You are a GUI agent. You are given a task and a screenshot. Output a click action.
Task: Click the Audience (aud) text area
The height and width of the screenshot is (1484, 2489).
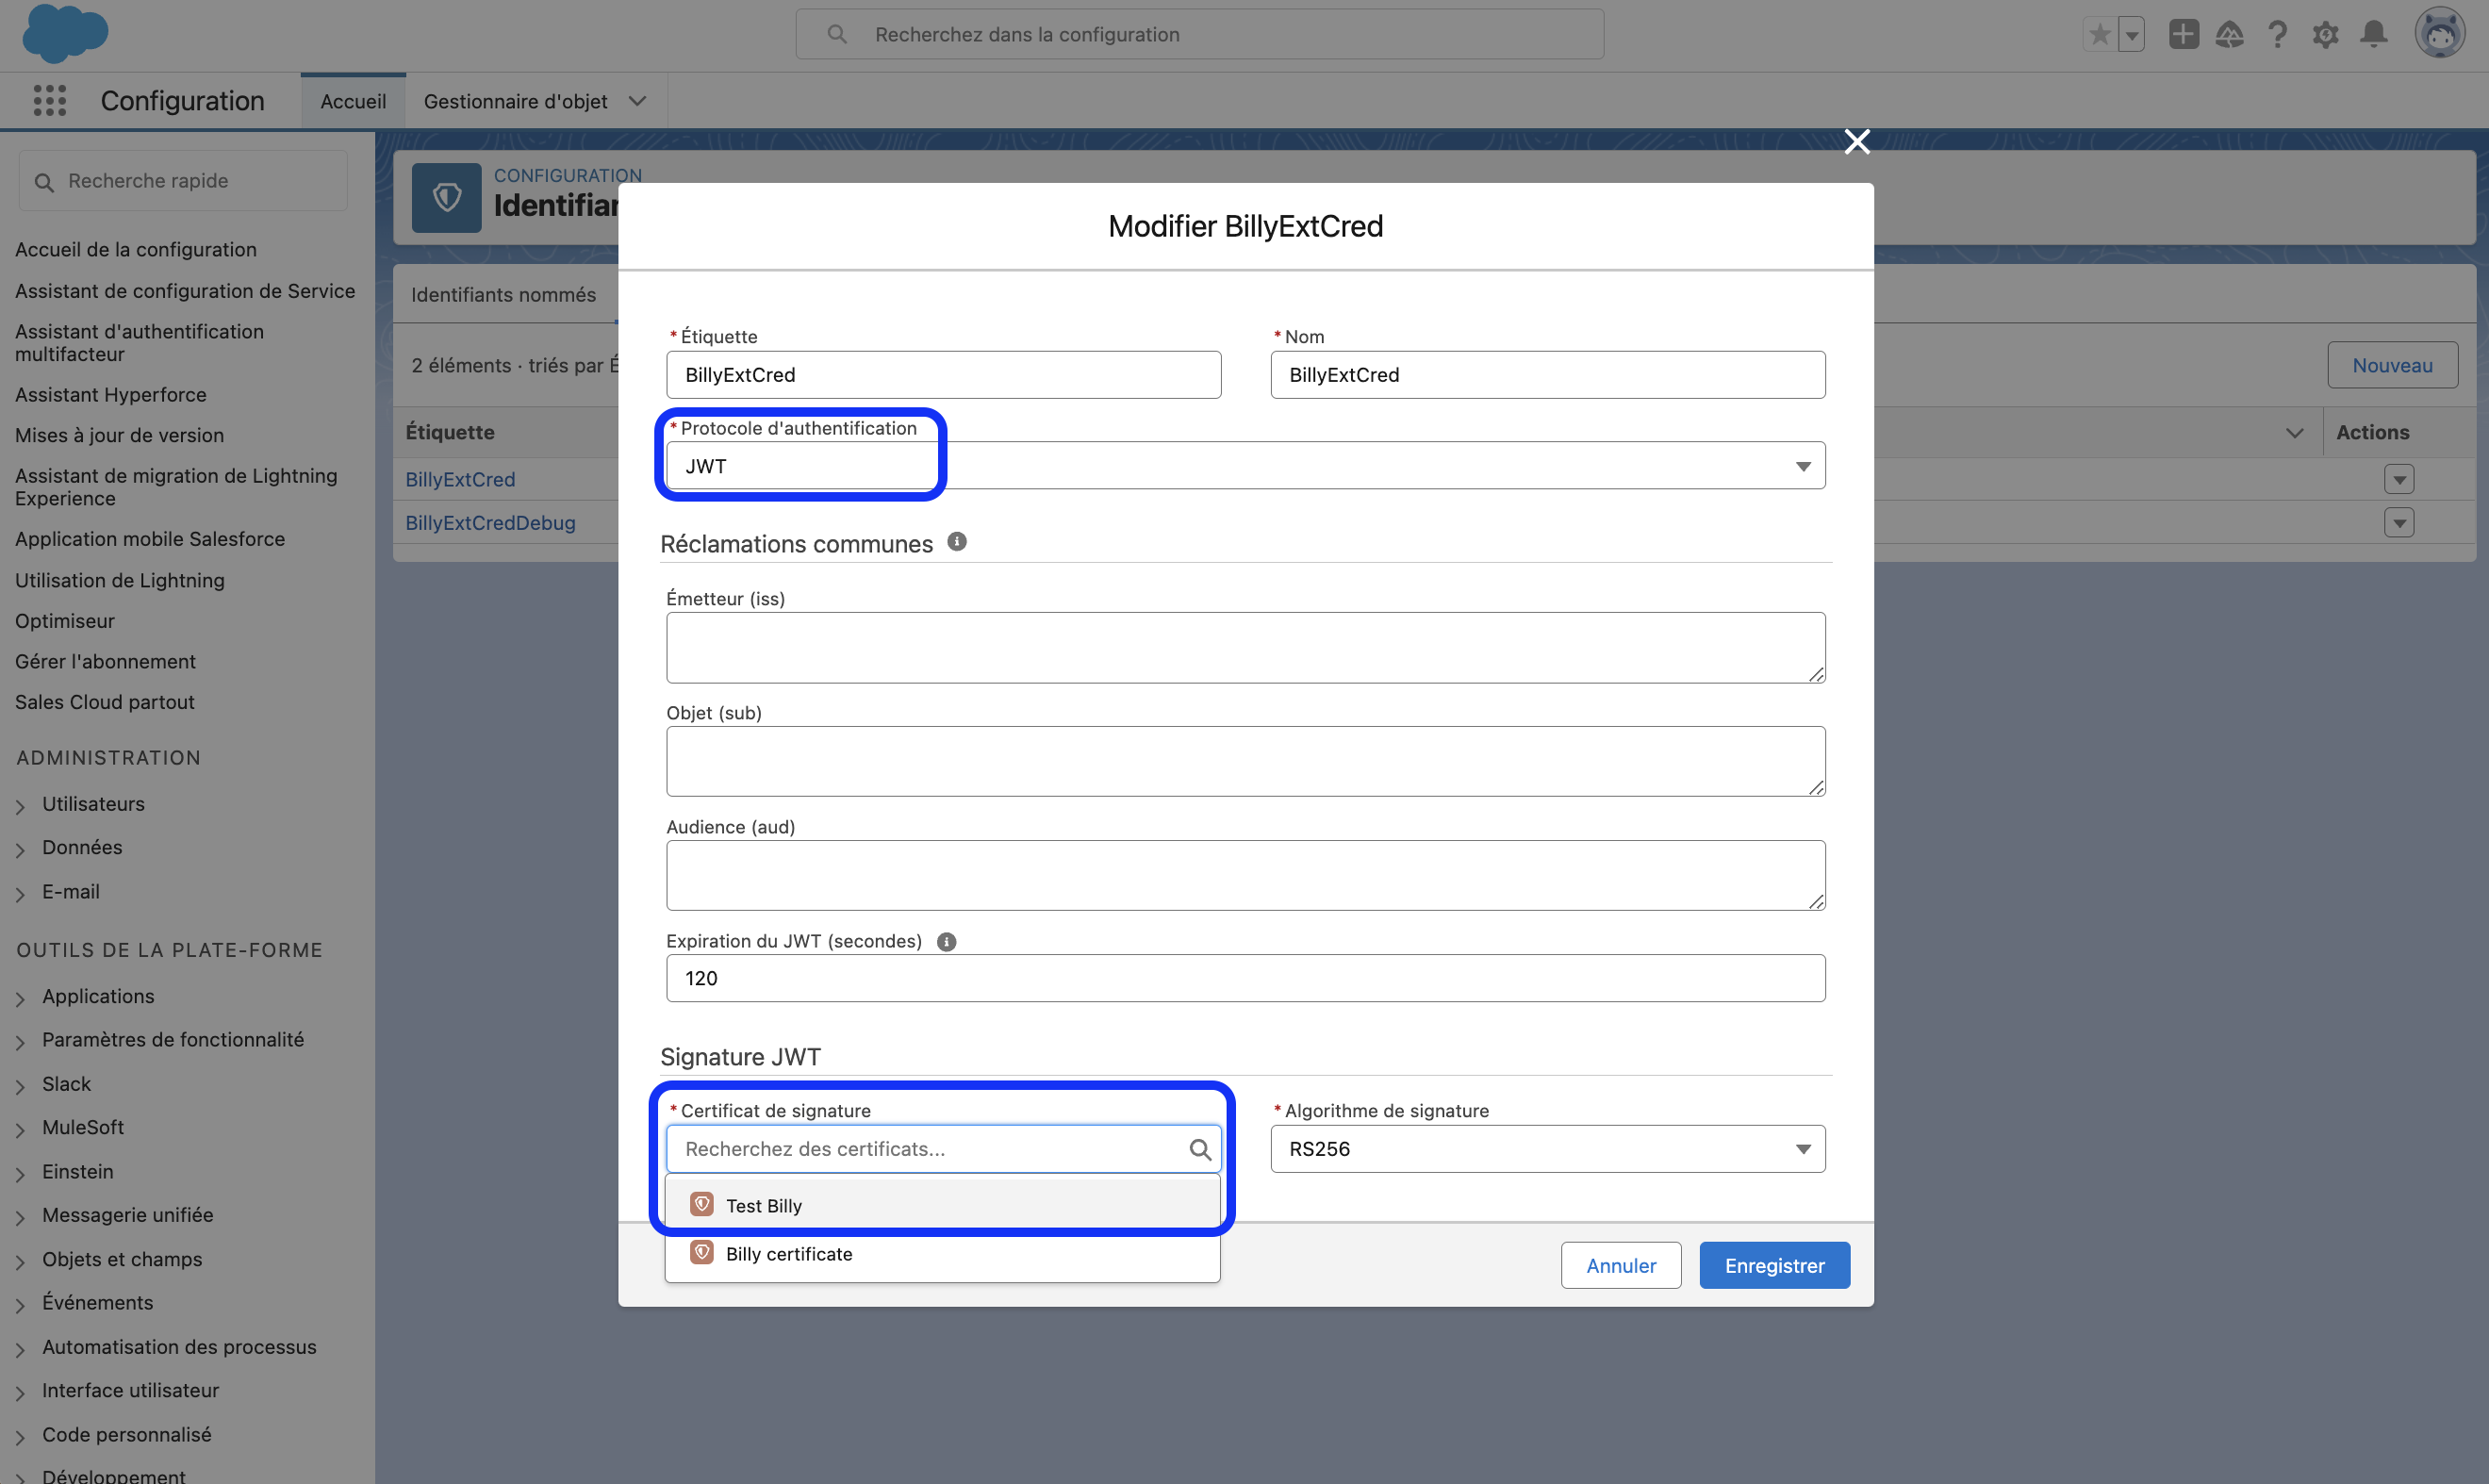point(1245,876)
